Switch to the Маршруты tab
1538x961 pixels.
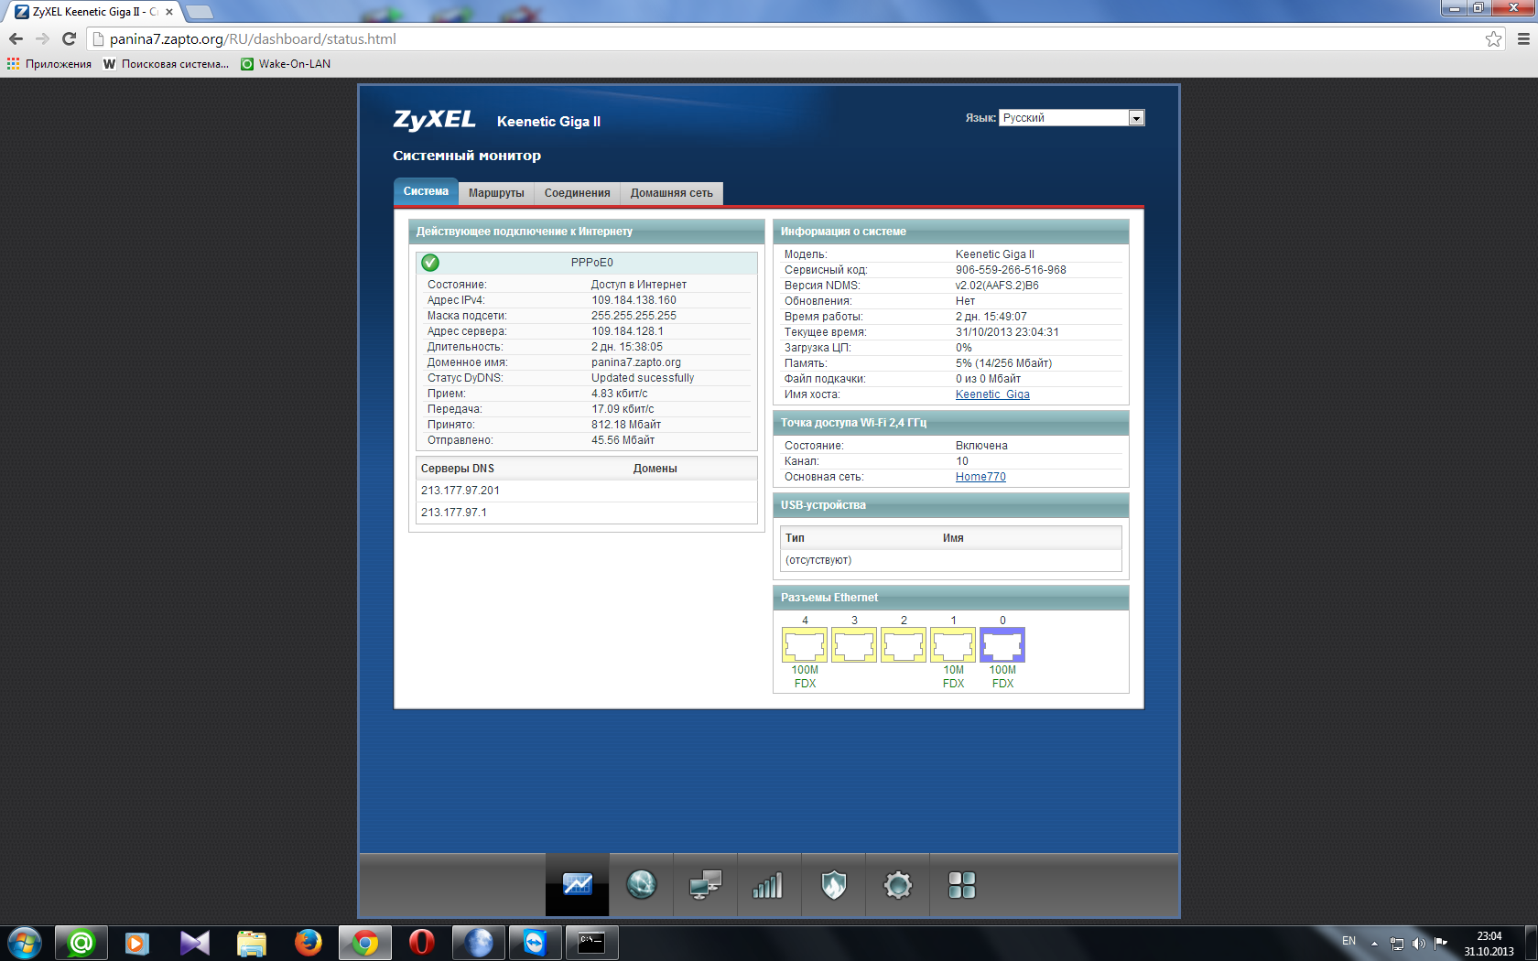[496, 193]
